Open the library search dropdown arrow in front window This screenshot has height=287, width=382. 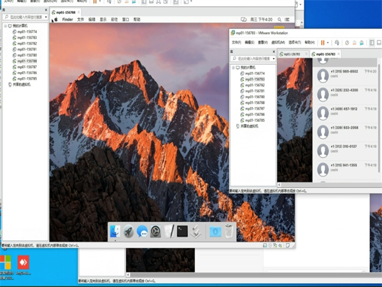[x=273, y=58]
